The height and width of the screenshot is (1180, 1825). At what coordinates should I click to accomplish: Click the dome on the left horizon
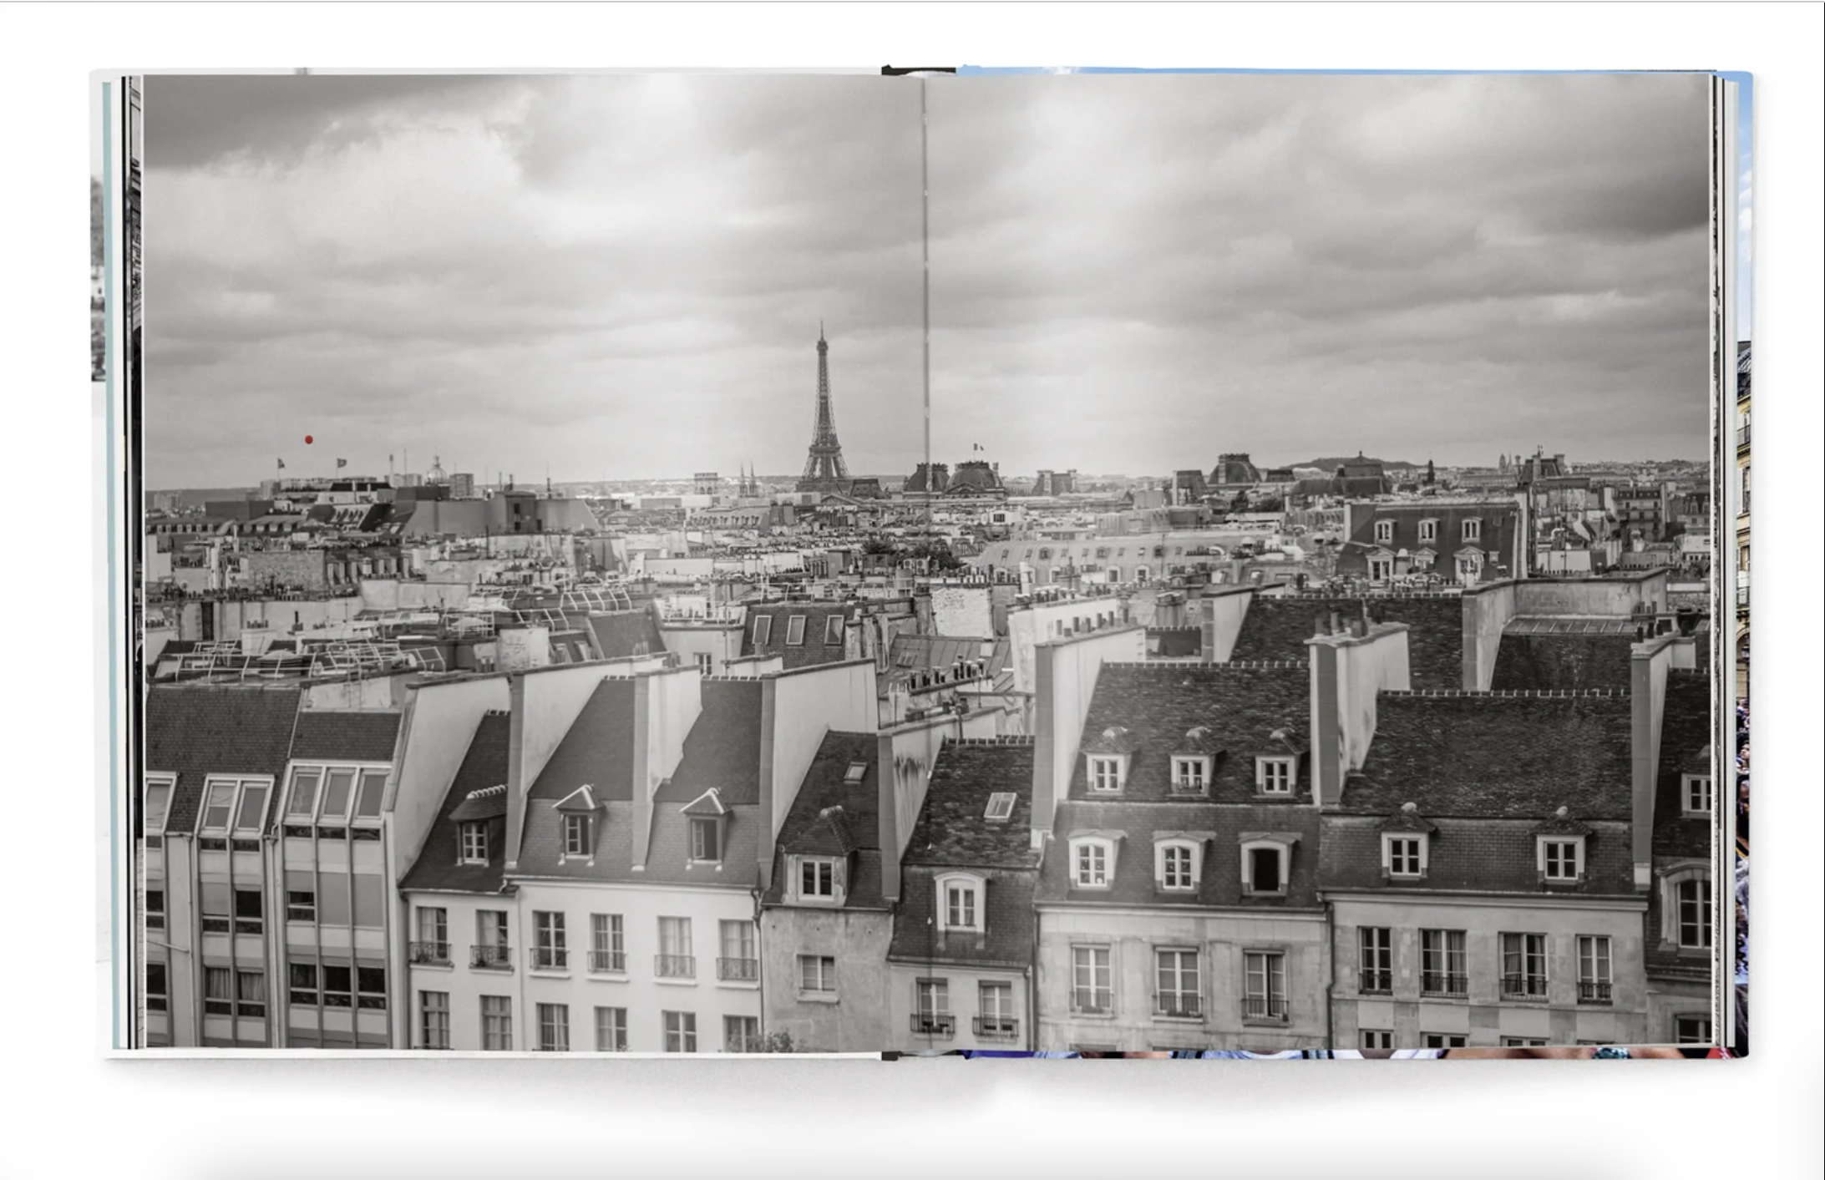point(435,471)
